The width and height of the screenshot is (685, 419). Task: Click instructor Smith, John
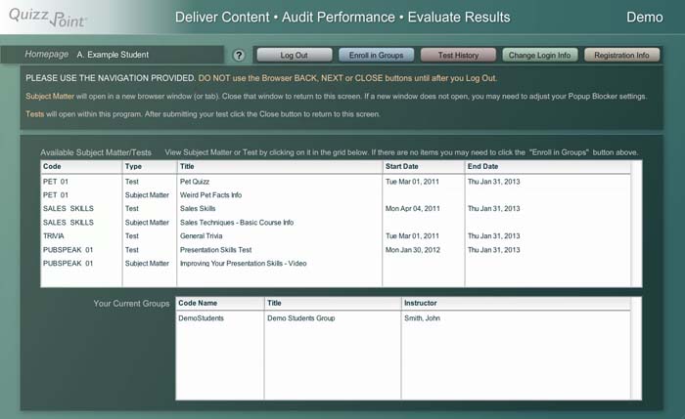pyautogui.click(x=422, y=318)
